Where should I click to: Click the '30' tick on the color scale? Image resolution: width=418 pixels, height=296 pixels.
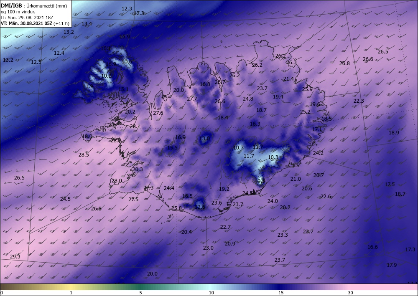[x=351, y=293]
